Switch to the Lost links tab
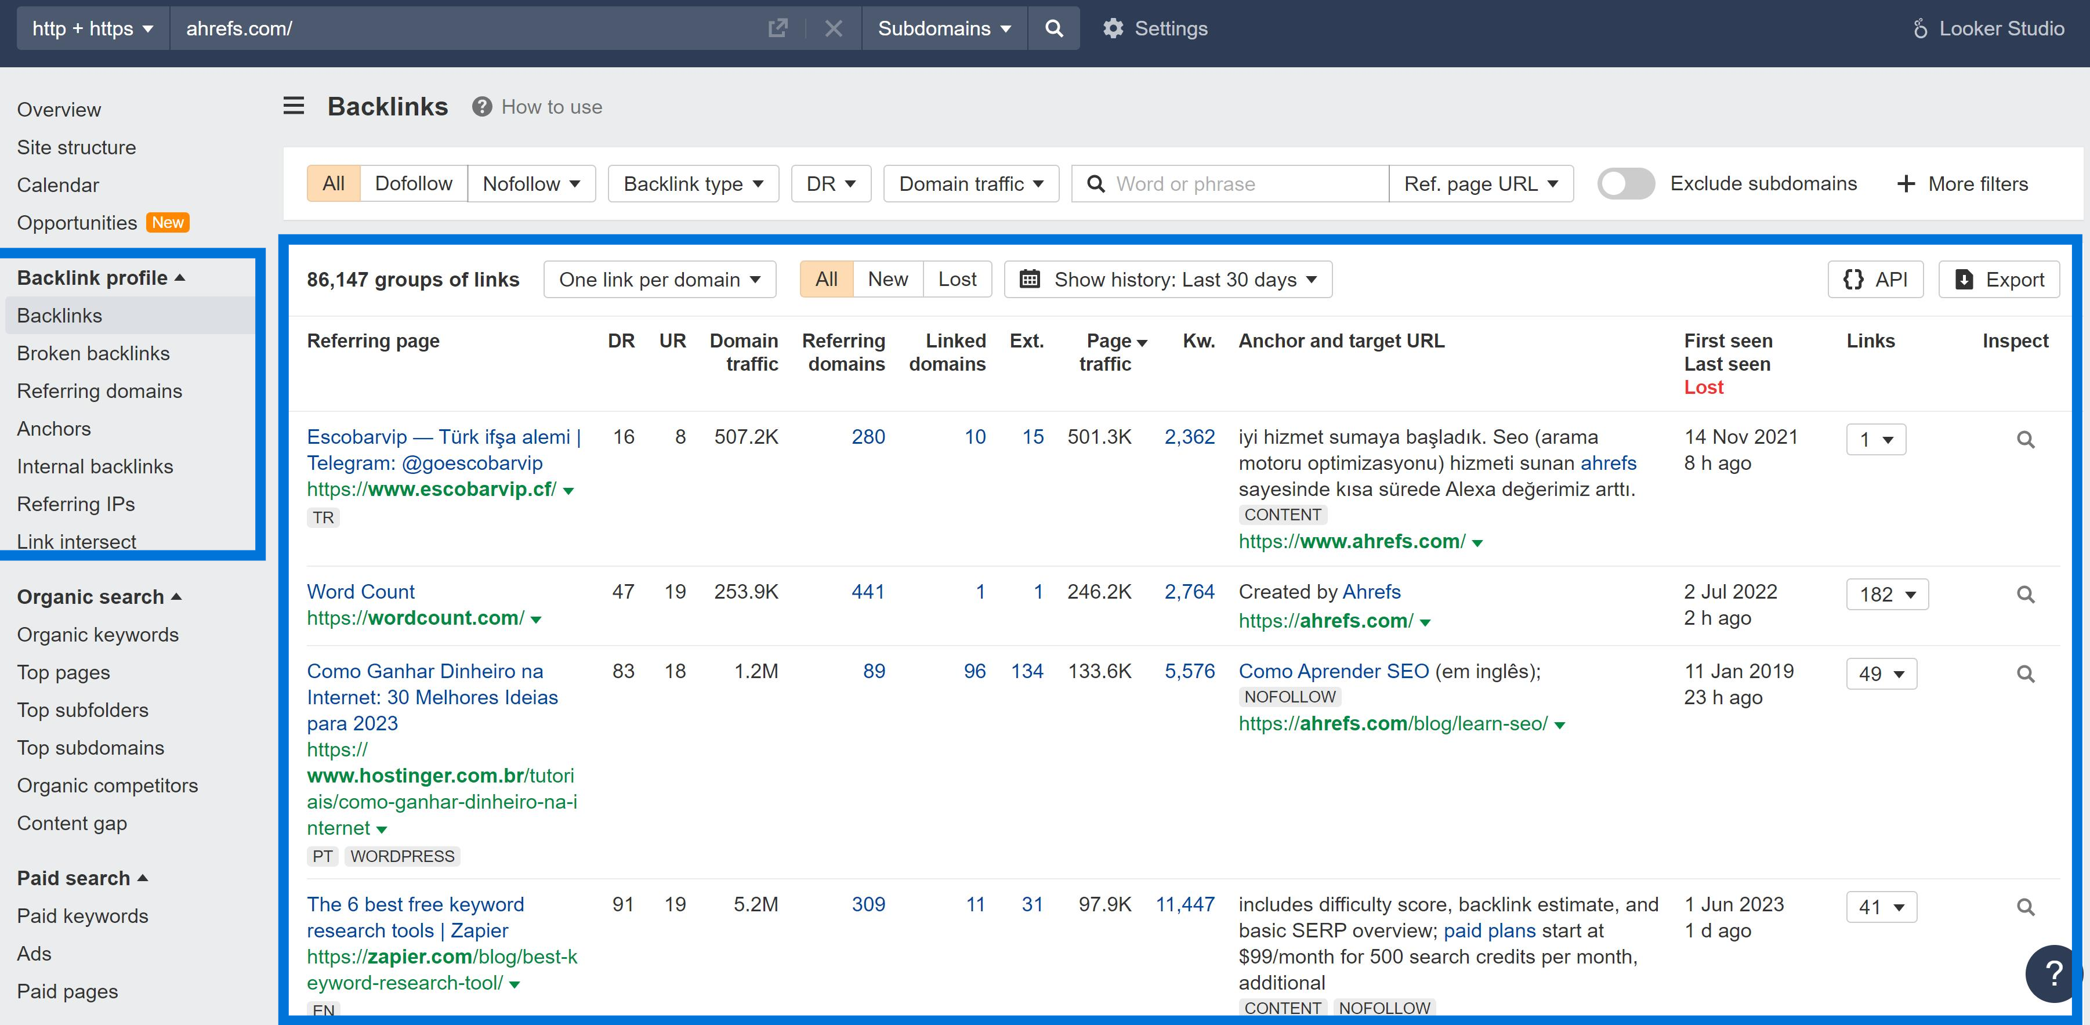 coord(957,279)
